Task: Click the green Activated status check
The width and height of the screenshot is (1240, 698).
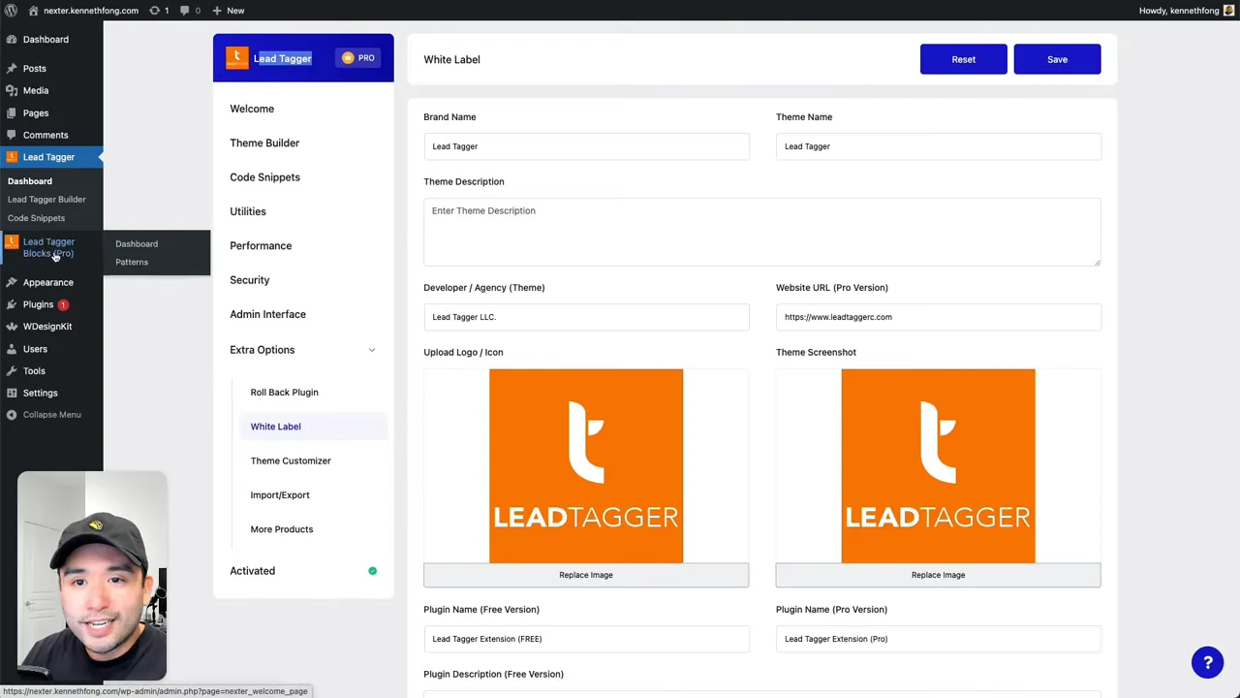Action: (x=372, y=571)
